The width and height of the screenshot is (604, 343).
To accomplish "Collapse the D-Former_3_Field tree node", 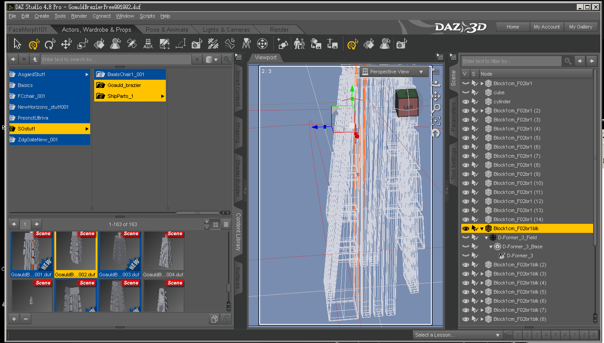I will point(487,237).
